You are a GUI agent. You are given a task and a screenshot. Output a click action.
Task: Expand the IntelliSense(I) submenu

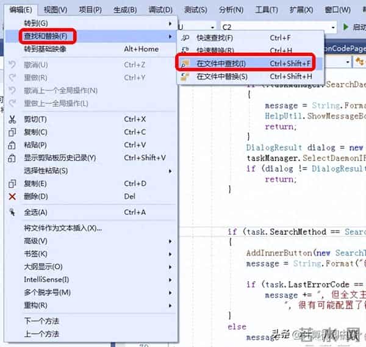(x=91, y=279)
